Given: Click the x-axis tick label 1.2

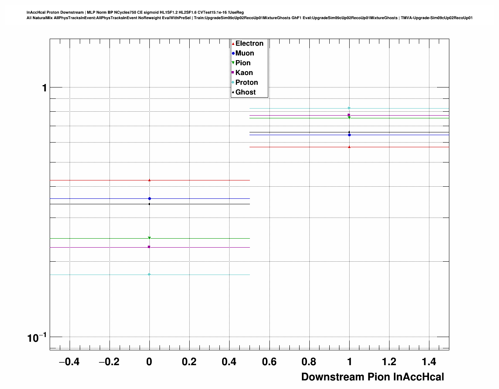Looking at the screenshot, I should pyautogui.click(x=390, y=362).
